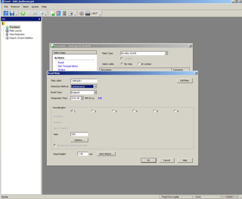Screen dimensions: 242x199
Task: Click the Integration Time spinner arrows
Action: pos(82,98)
